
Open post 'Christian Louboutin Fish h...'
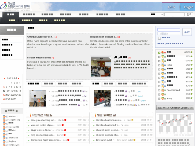pyautogui.click(x=41, y=37)
